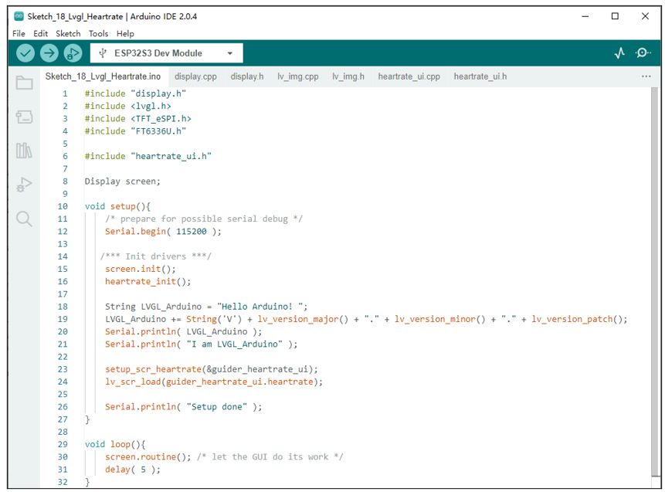Image resolution: width=665 pixels, height=492 pixels.
Task: Click the #include <TFT_eSPI.h> line
Action: click(x=137, y=118)
